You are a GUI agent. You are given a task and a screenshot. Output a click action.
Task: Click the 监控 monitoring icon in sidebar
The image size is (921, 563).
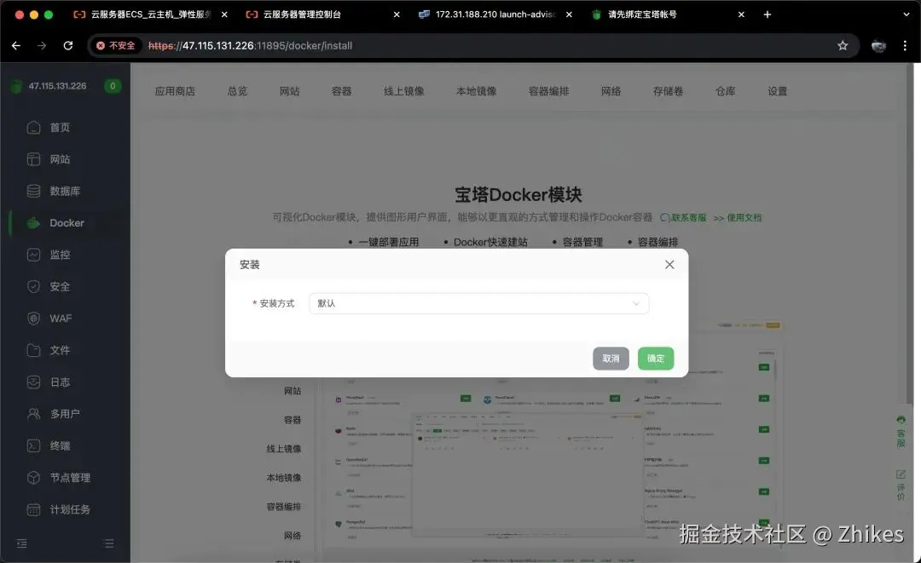[33, 255]
